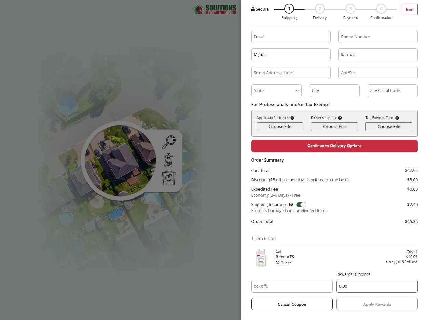Click Driver's License help question mark

click(x=340, y=118)
